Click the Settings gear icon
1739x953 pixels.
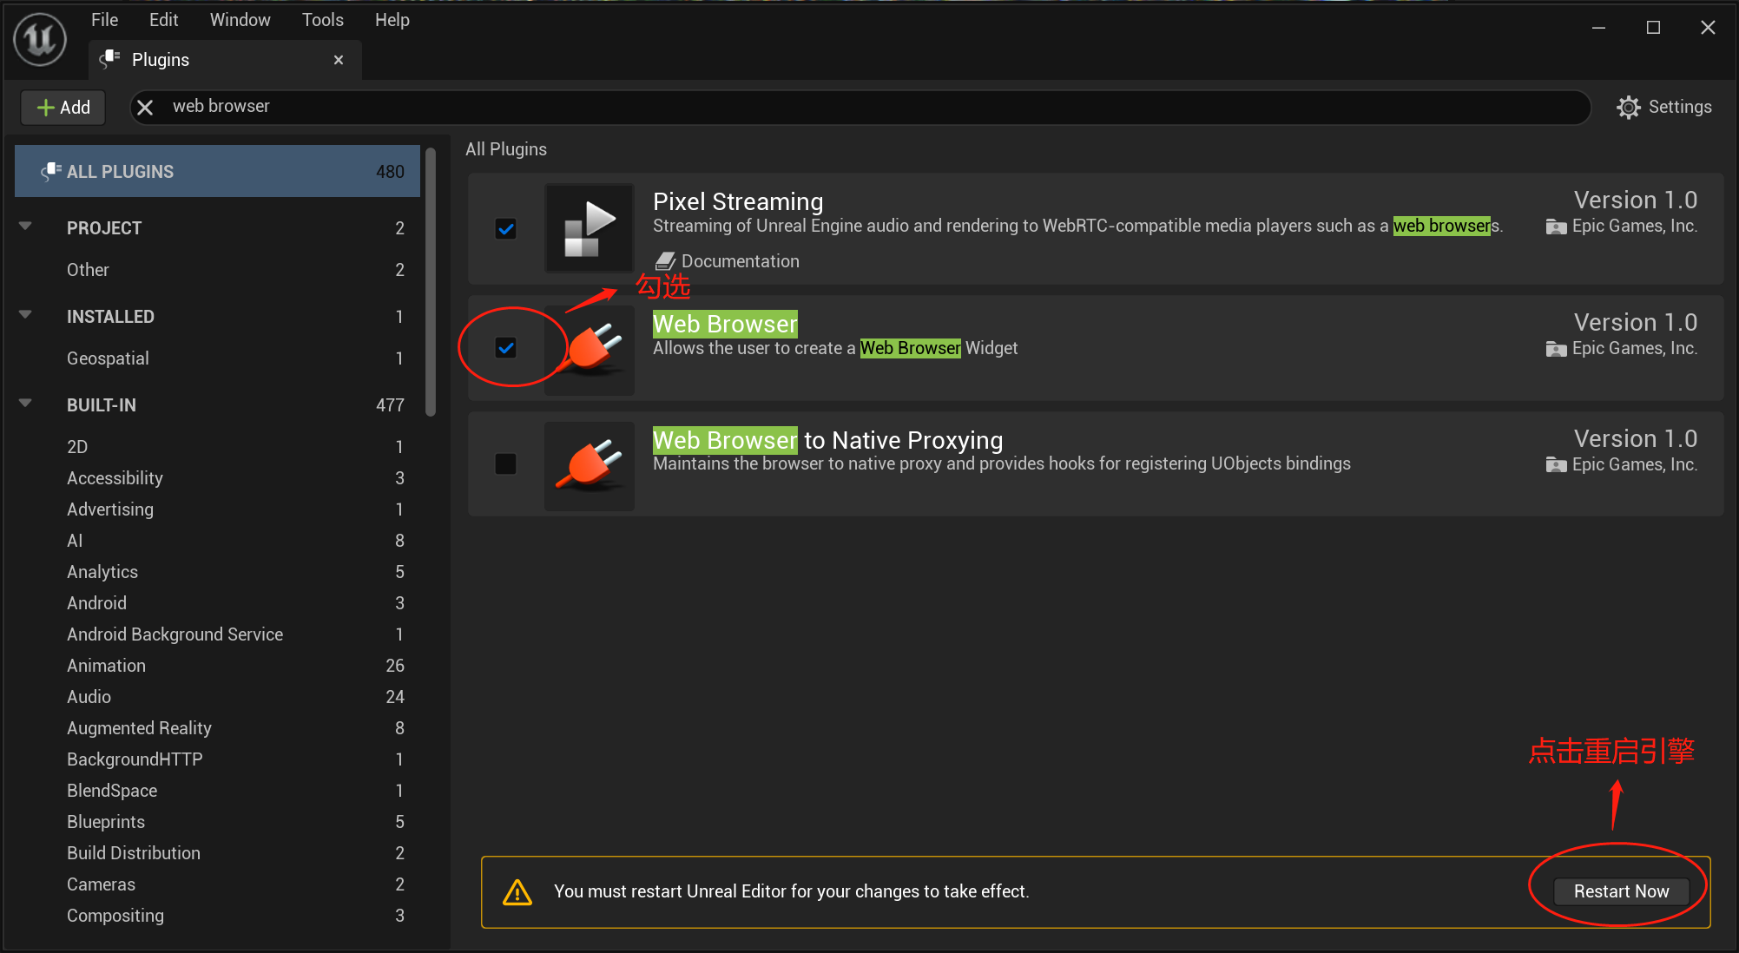point(1629,107)
